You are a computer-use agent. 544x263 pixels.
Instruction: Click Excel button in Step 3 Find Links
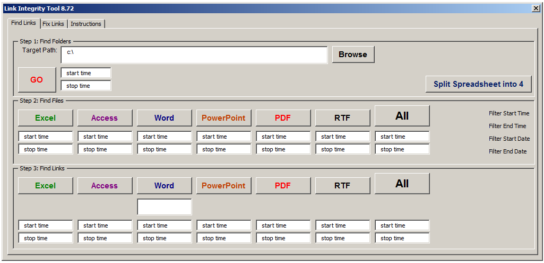(x=46, y=186)
